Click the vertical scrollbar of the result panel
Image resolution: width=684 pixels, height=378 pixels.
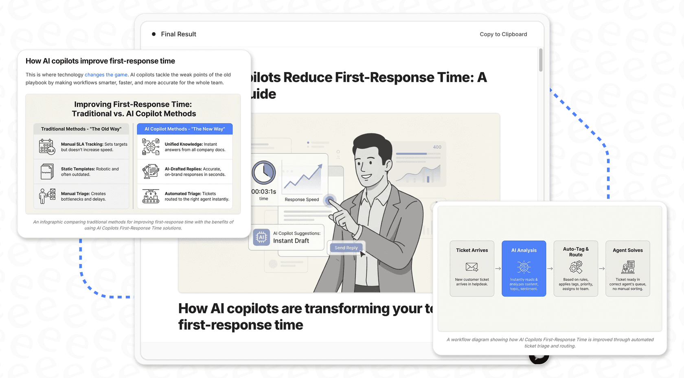[541, 60]
